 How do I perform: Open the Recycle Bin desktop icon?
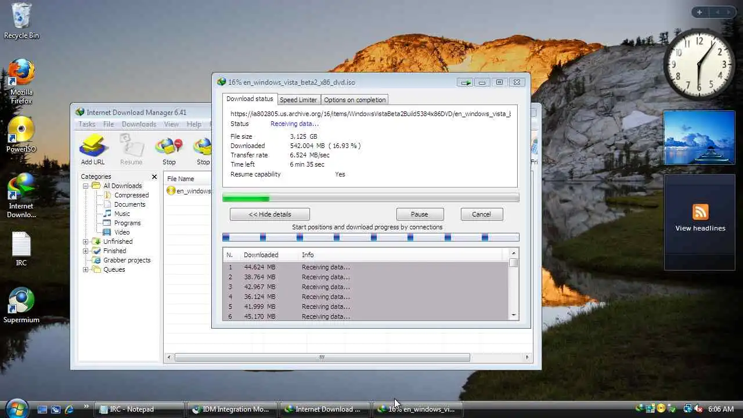pos(21,21)
